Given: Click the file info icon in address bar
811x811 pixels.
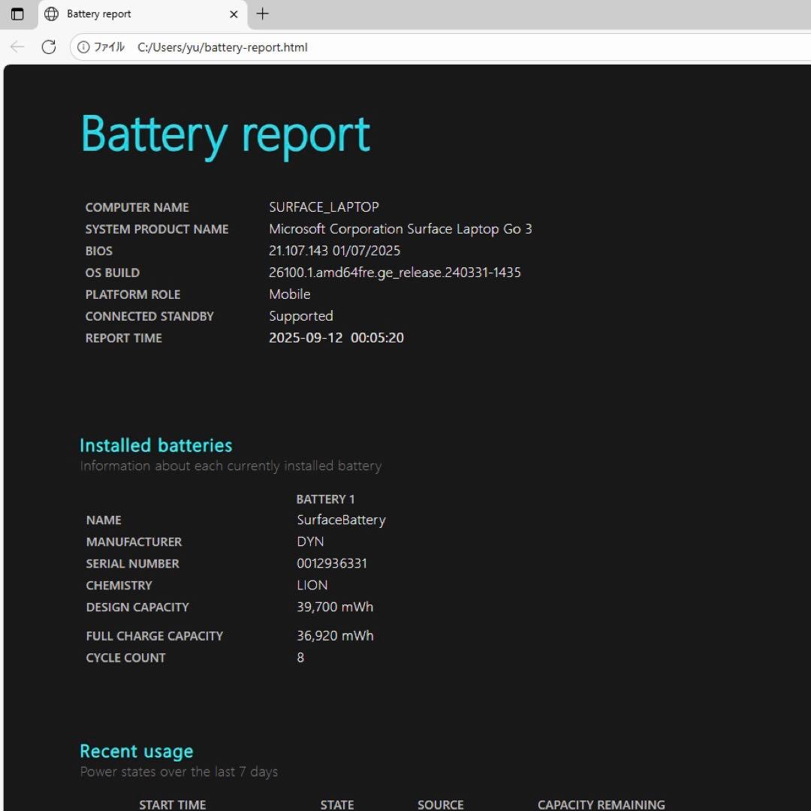Looking at the screenshot, I should click(x=83, y=47).
